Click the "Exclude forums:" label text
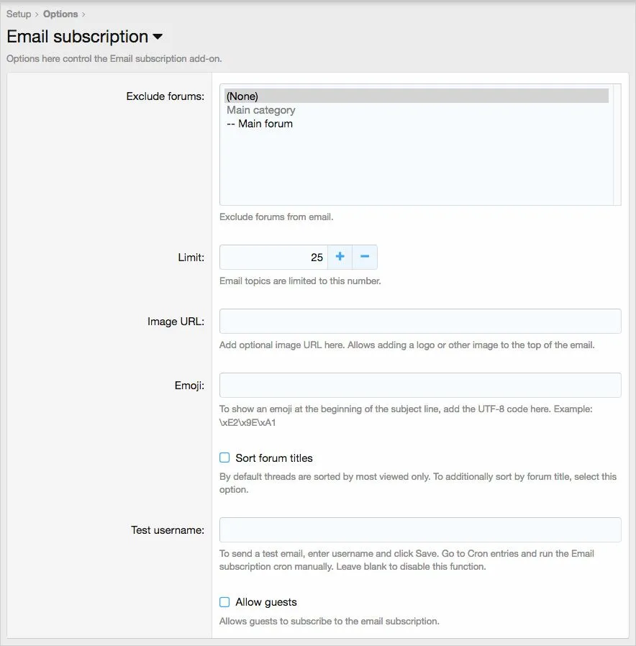Viewport: 636px width, 646px height. point(165,96)
